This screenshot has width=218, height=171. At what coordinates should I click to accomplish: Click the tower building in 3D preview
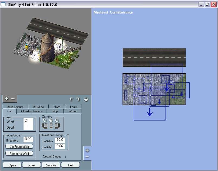[47, 48]
